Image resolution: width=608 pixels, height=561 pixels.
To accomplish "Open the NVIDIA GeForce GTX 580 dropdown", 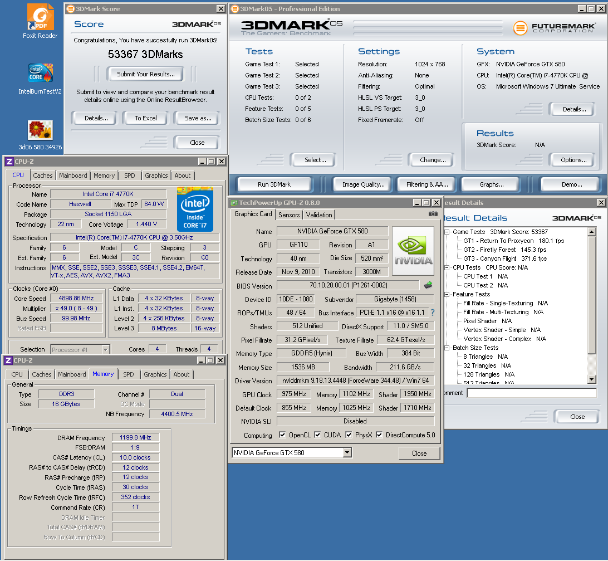I will point(347,452).
